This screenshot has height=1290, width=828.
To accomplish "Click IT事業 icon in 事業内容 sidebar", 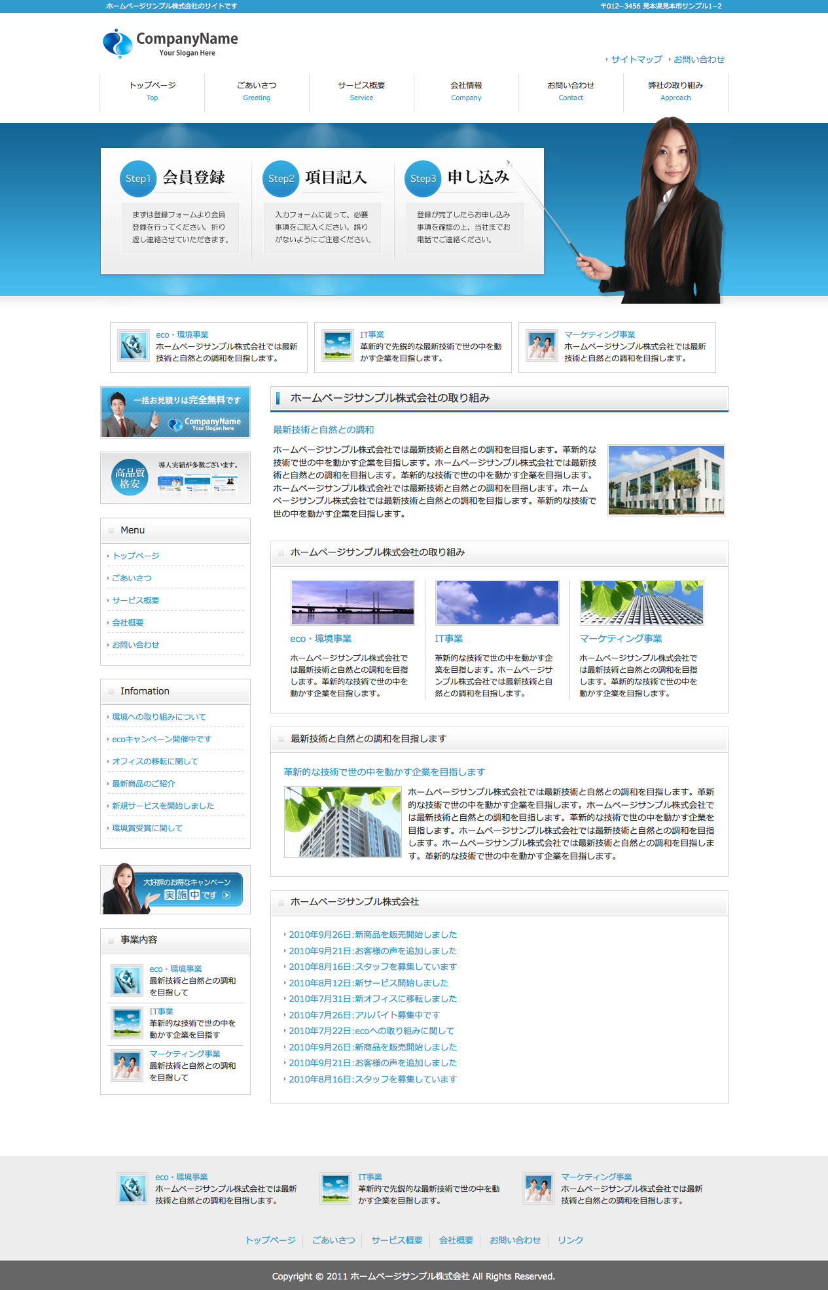I will point(126,1023).
